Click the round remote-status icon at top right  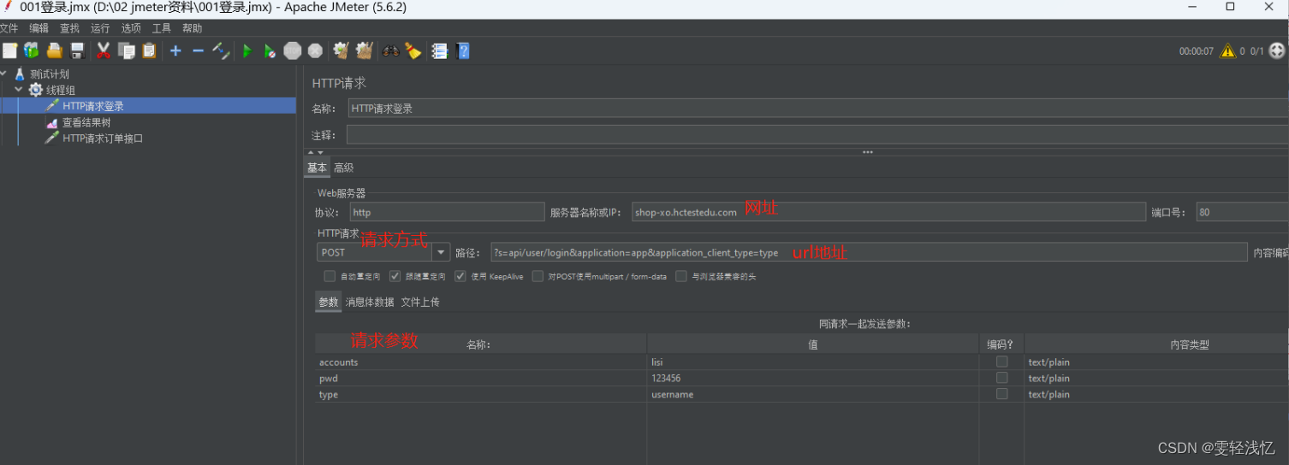[1276, 50]
